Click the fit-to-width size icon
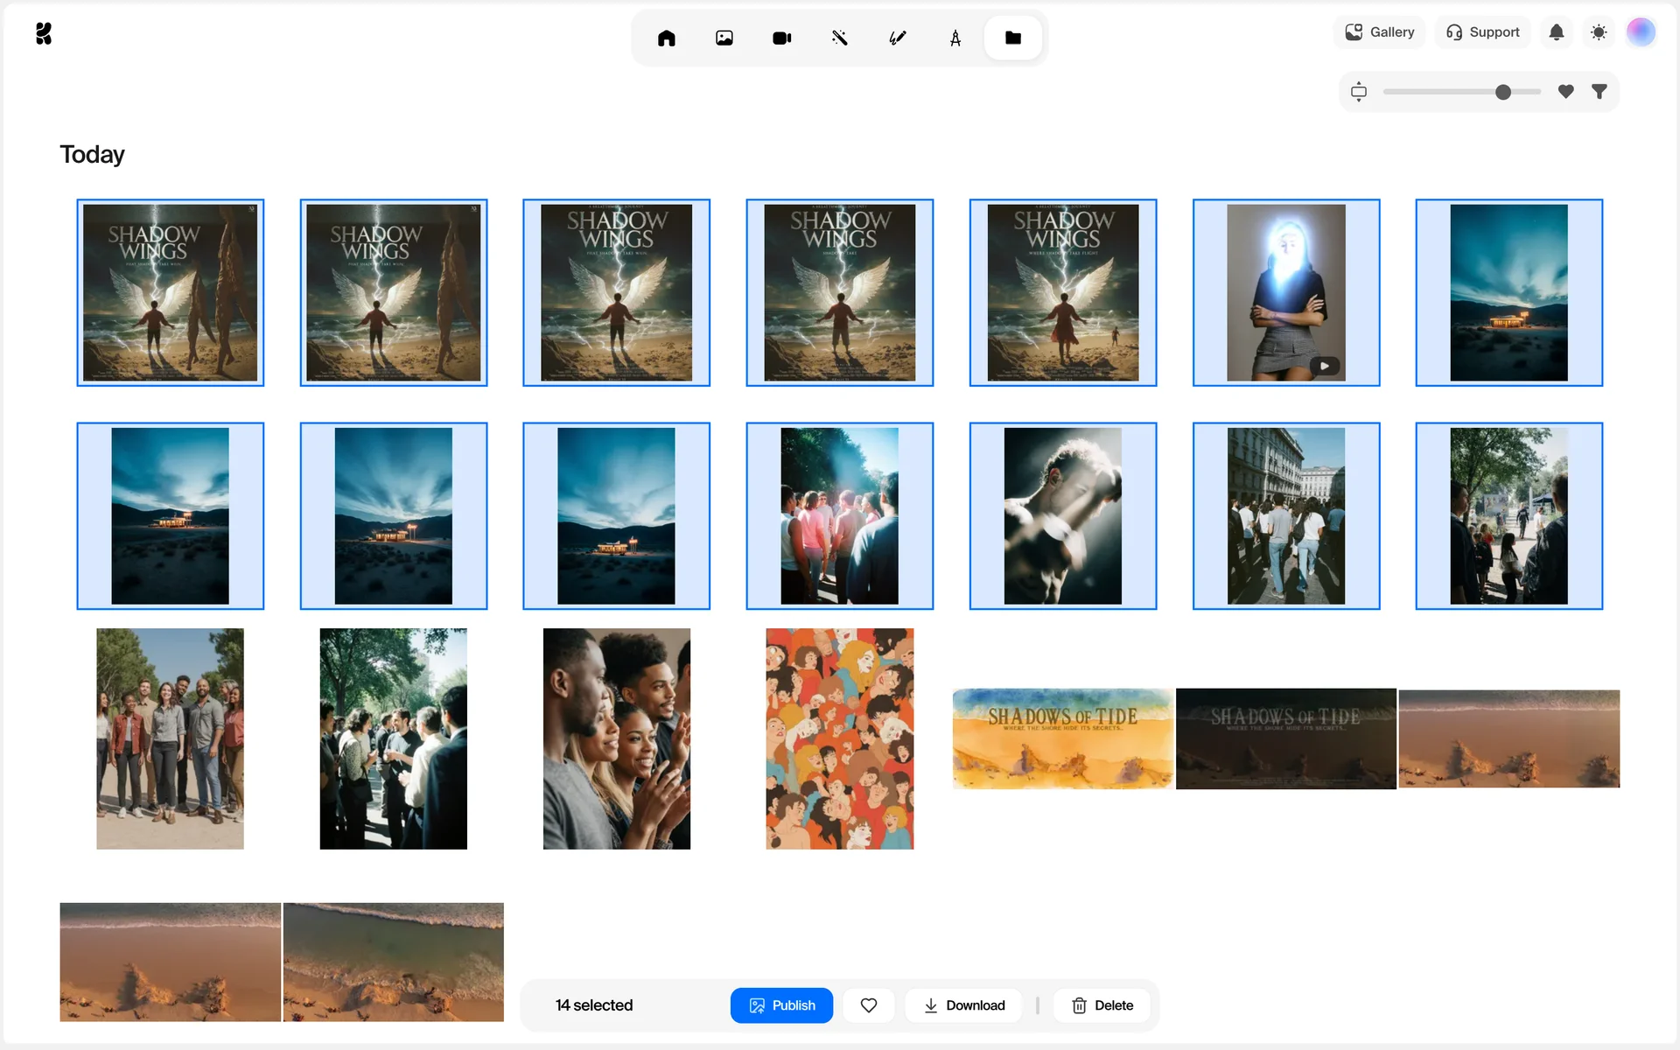 [x=1358, y=91]
